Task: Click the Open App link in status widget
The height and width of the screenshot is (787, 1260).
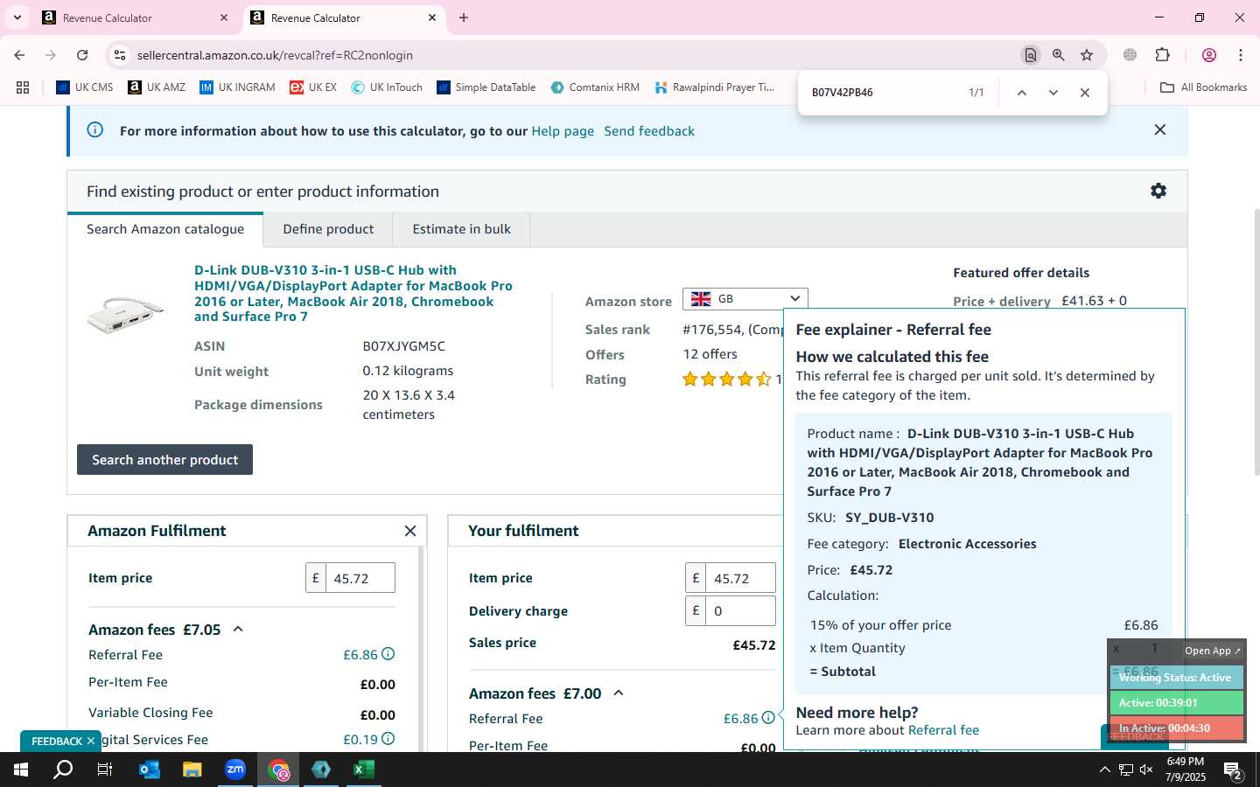Action: [1212, 651]
